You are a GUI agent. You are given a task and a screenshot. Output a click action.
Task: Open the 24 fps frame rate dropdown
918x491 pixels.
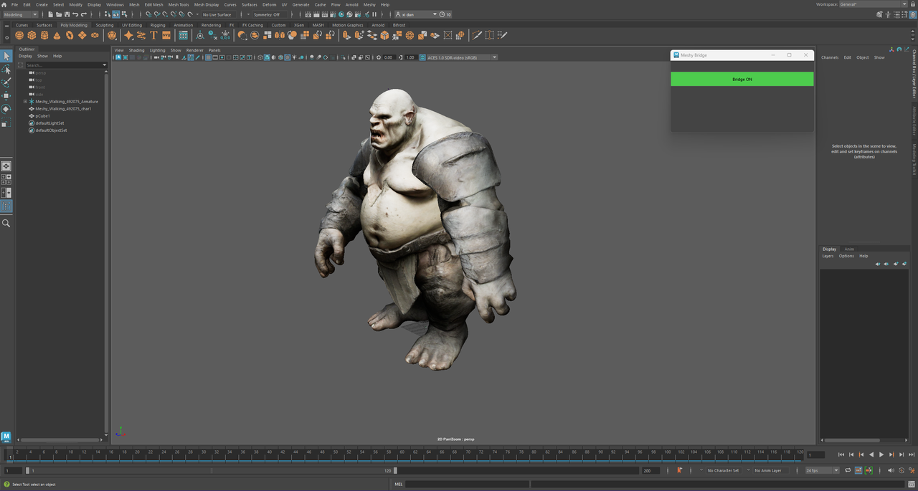click(x=822, y=470)
